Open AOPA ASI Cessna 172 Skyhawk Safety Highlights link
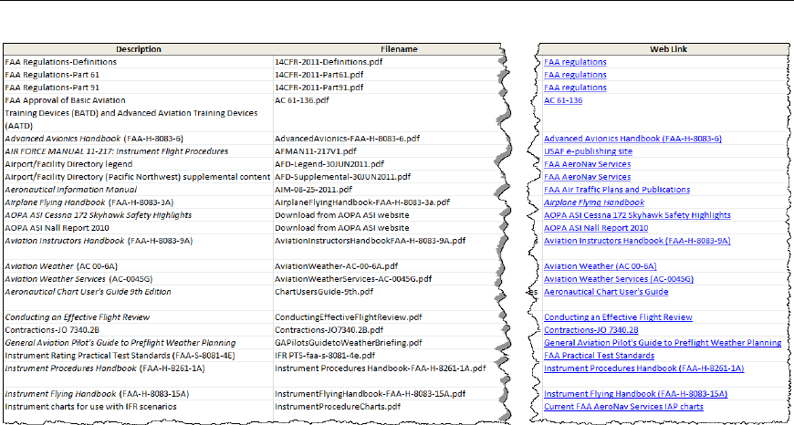The image size is (794, 425). point(637,215)
